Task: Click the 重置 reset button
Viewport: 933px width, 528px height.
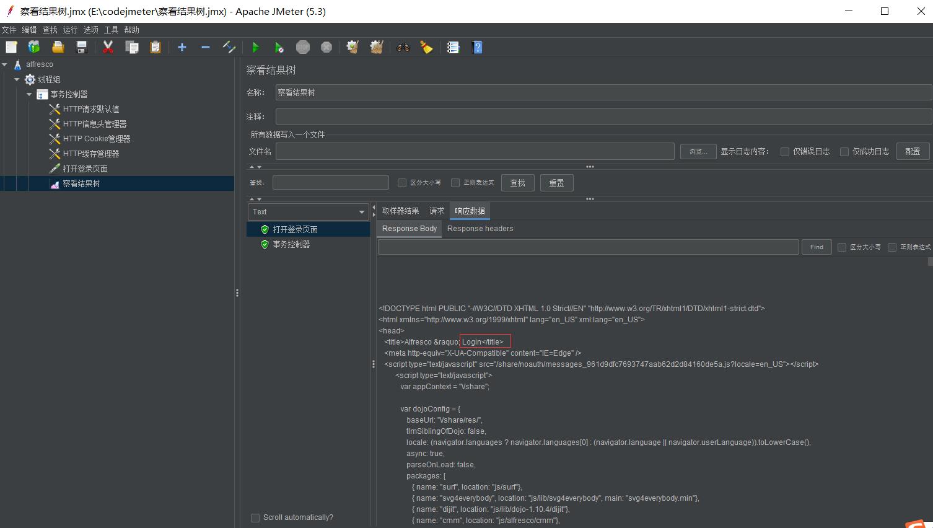Action: pos(556,183)
